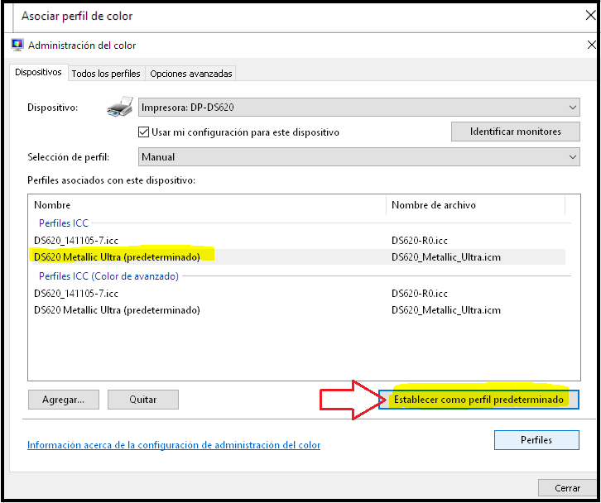This screenshot has height=503, width=601.
Task: Click the Cerrar button
Action: 567,488
